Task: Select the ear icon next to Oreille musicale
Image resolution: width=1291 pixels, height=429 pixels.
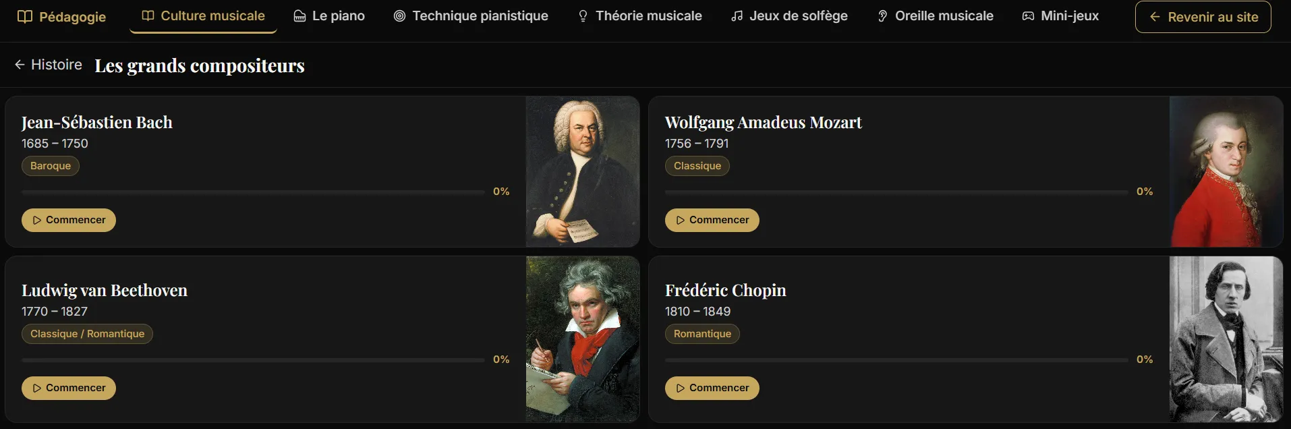Action: [882, 16]
